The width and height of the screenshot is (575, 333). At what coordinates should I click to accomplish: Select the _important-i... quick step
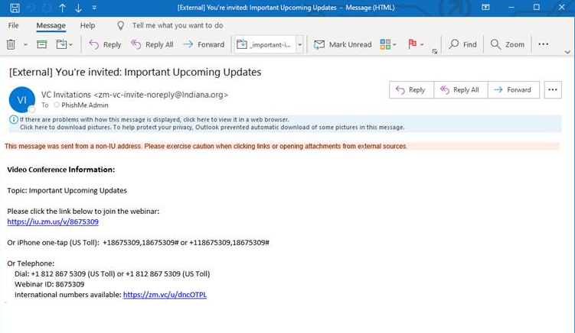coord(265,44)
